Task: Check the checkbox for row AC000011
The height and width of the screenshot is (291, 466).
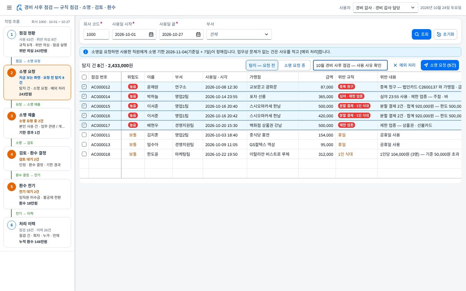Action: (84, 135)
